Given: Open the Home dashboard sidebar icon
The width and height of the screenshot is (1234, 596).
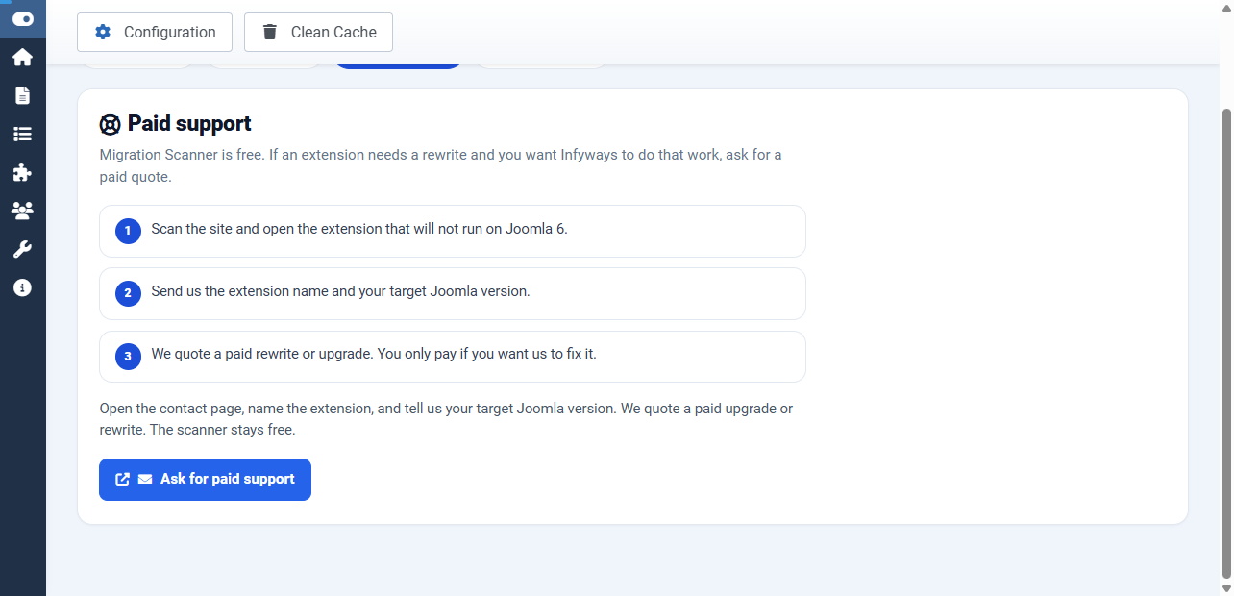Looking at the screenshot, I should pos(22,58).
